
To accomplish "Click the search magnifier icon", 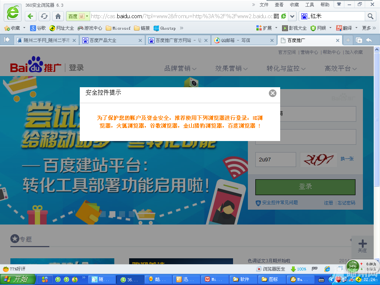I will coord(370,16).
